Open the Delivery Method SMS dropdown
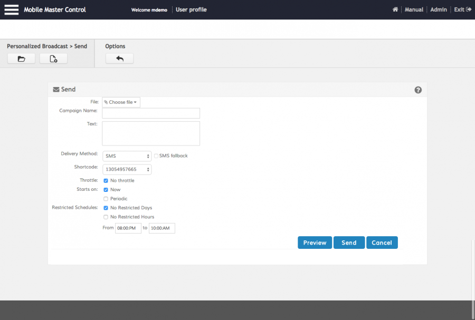The width and height of the screenshot is (475, 320). (x=127, y=156)
